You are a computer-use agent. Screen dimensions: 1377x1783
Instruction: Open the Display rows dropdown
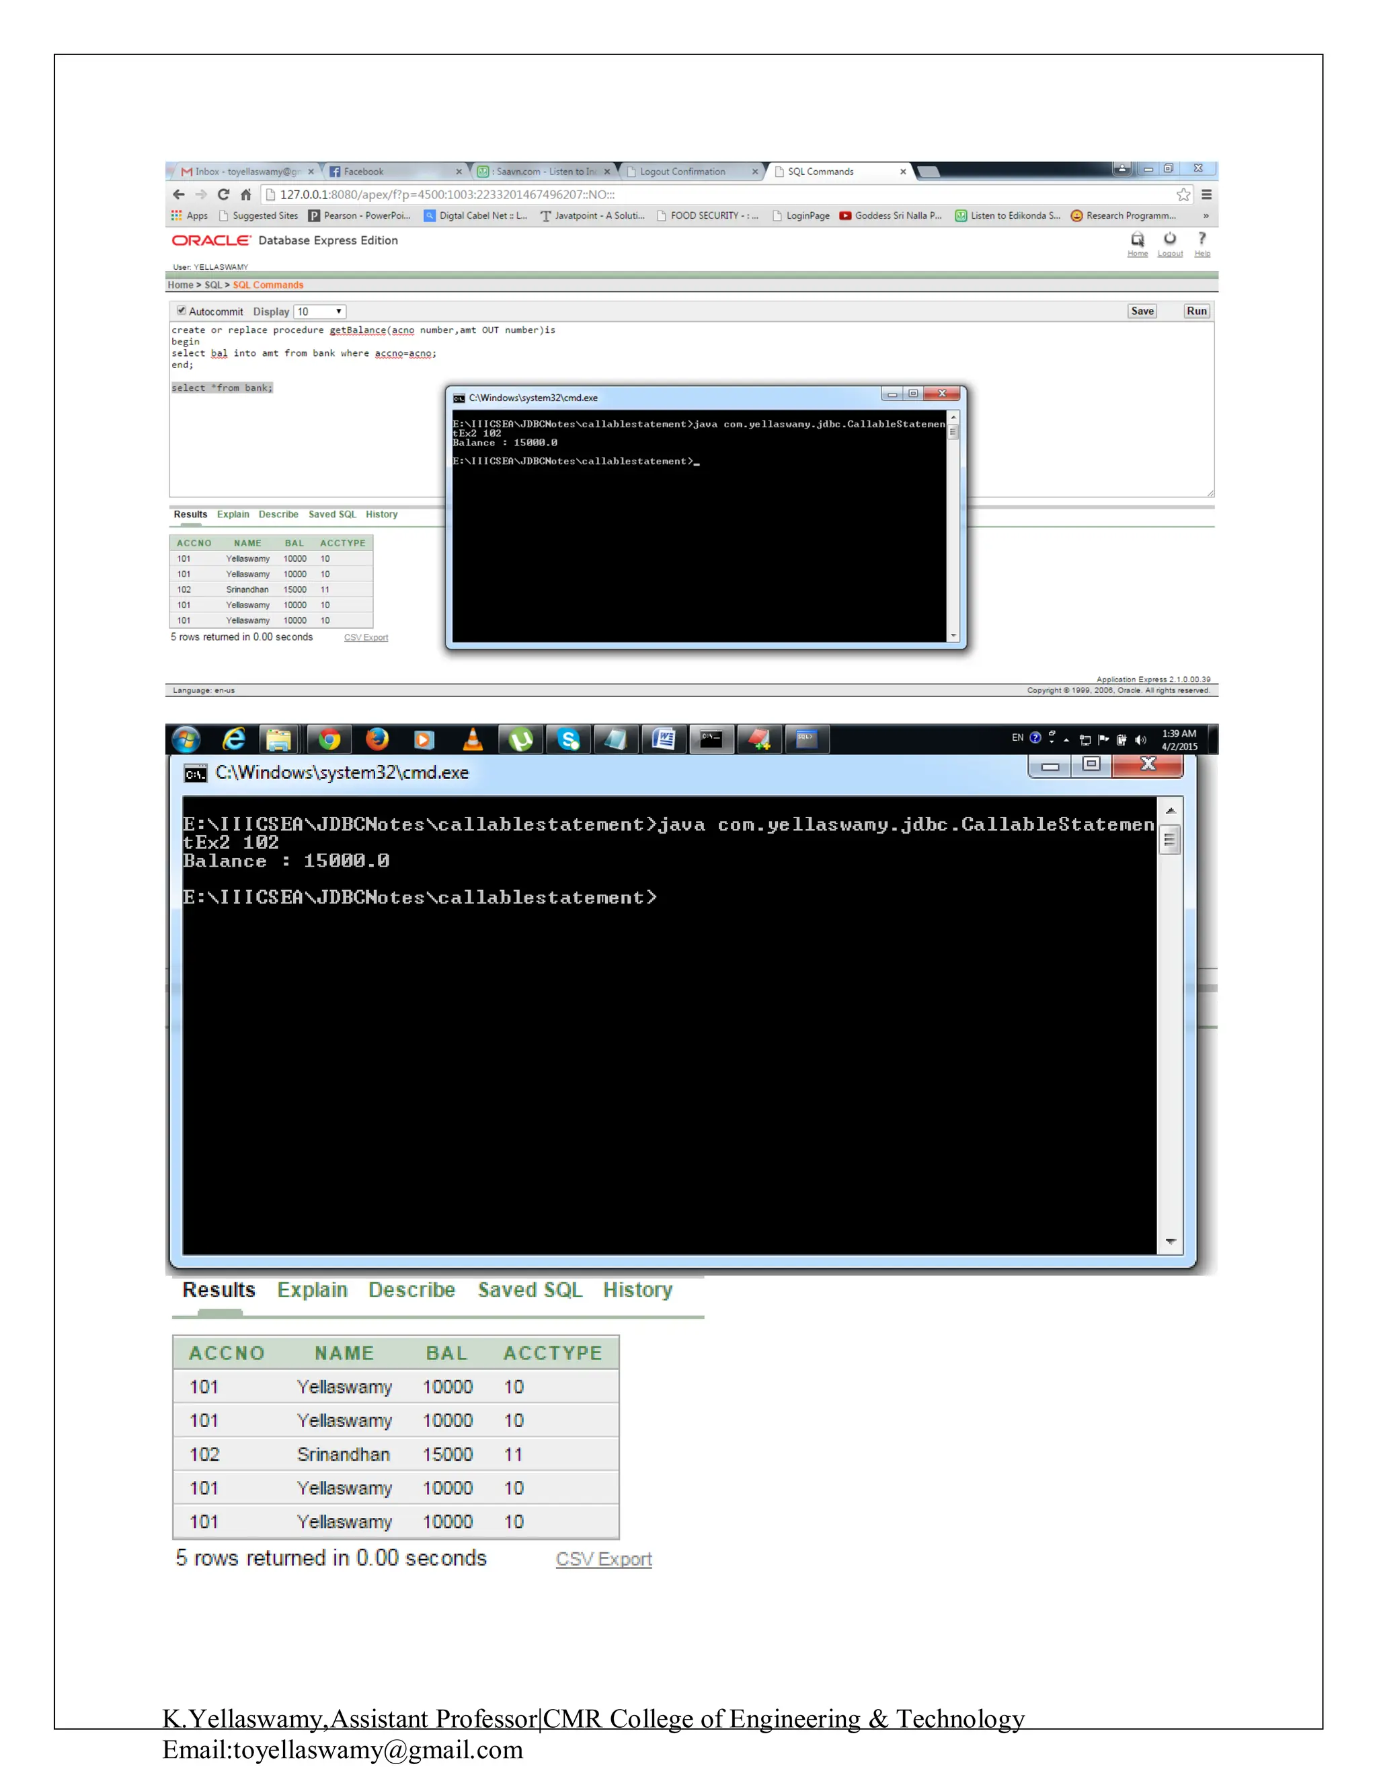(x=320, y=312)
